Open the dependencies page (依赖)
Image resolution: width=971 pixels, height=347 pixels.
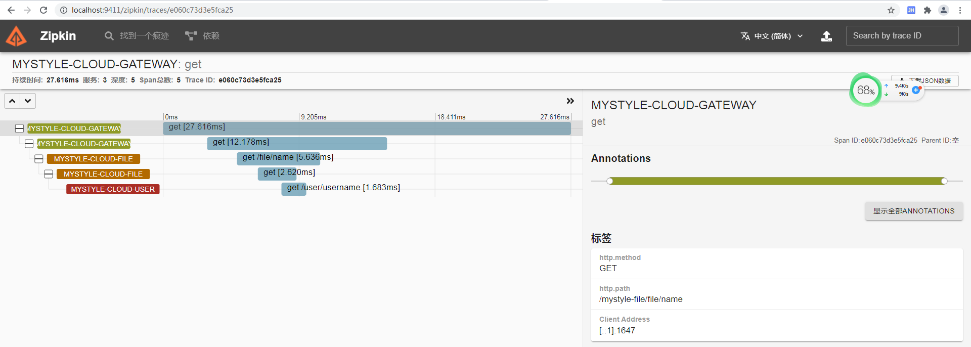(202, 36)
